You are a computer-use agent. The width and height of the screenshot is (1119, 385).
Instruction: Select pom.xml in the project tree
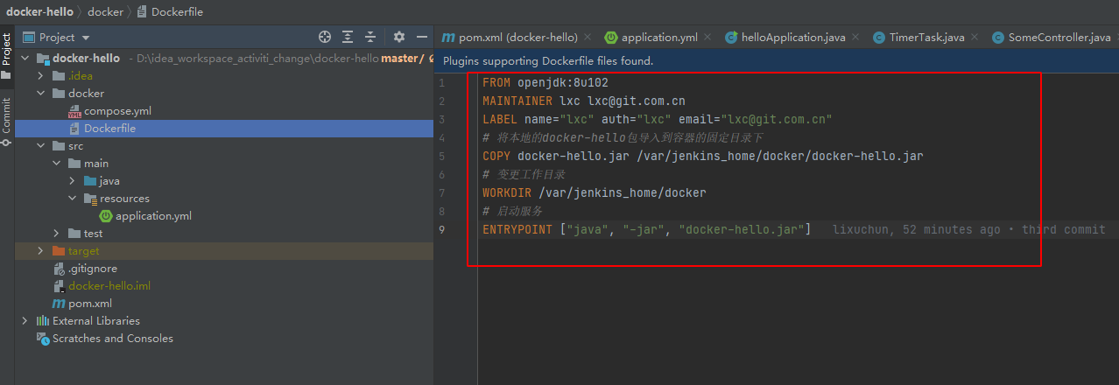[x=90, y=304]
